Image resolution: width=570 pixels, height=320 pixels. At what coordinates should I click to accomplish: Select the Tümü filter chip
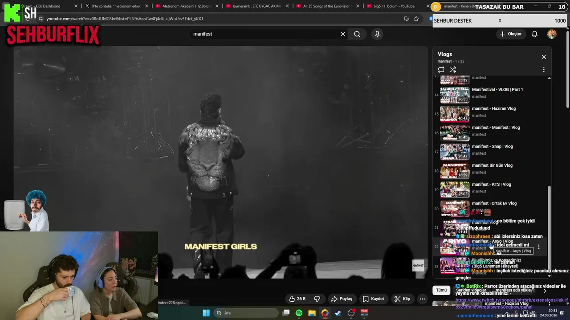pyautogui.click(x=441, y=290)
